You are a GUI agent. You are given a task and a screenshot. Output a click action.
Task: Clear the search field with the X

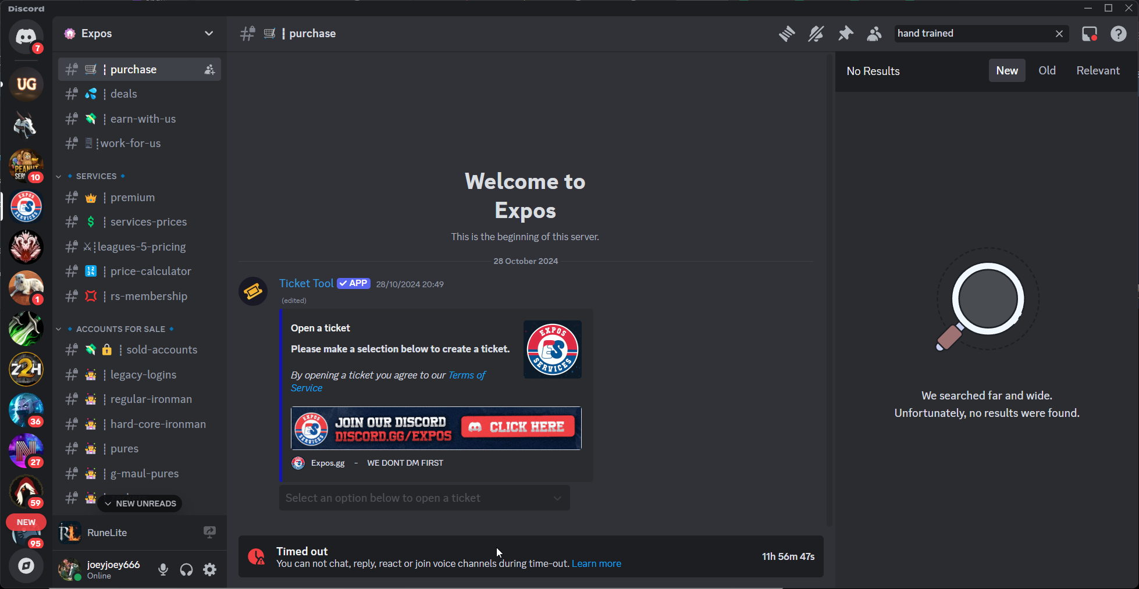[1059, 34]
